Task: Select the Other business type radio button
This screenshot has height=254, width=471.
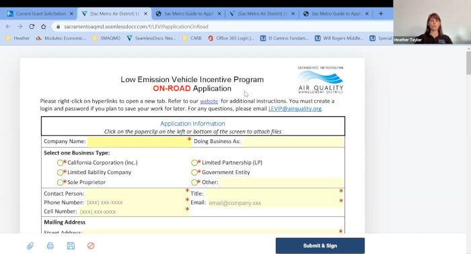Action: click(x=194, y=182)
